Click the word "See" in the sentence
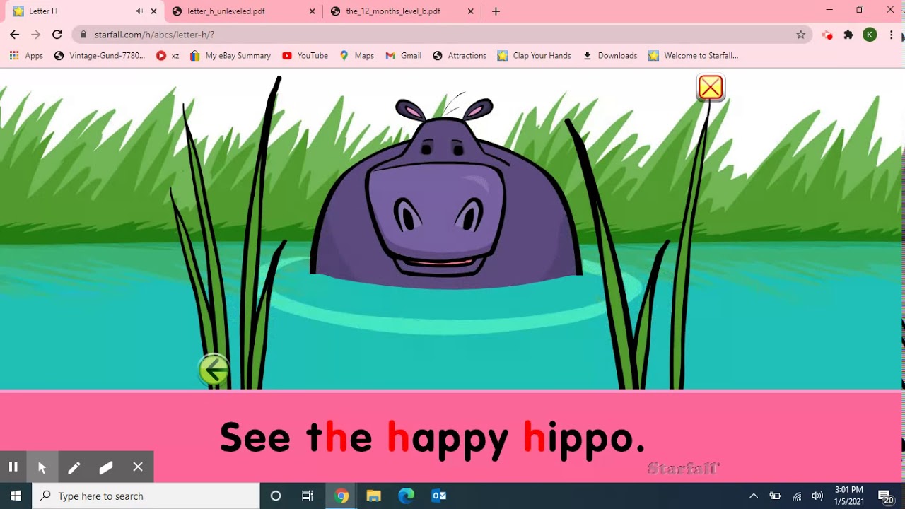 click(255, 438)
